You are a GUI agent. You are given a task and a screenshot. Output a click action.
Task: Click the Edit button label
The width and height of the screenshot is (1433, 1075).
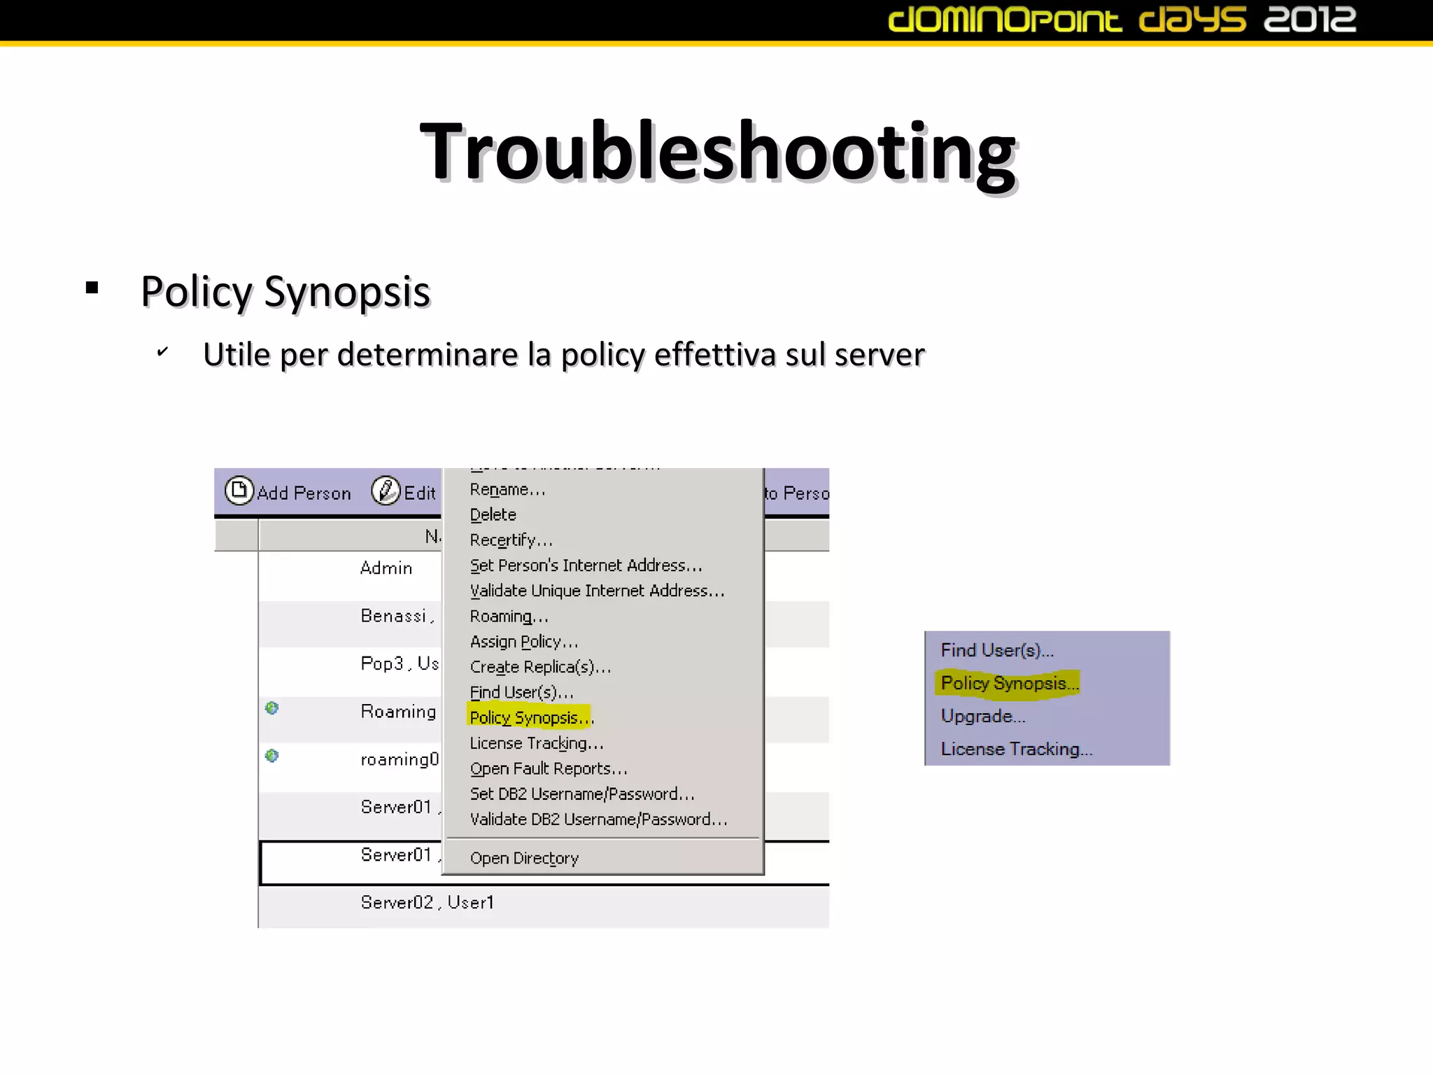420,493
